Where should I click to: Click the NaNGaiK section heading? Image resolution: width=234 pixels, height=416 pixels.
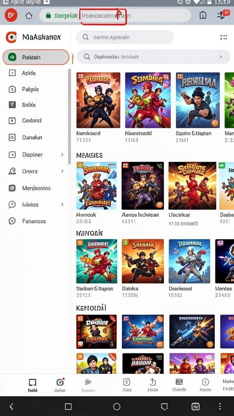coord(89,234)
